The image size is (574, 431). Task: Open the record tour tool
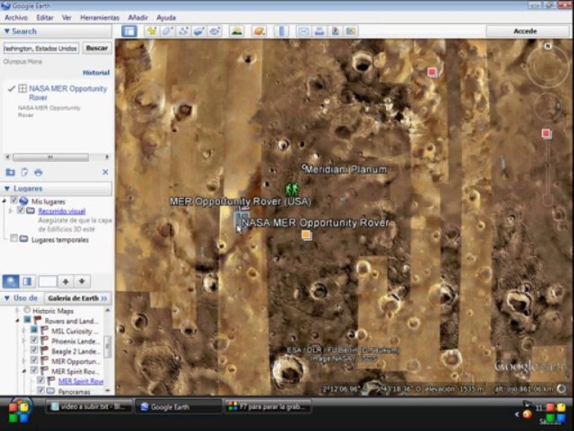point(215,31)
